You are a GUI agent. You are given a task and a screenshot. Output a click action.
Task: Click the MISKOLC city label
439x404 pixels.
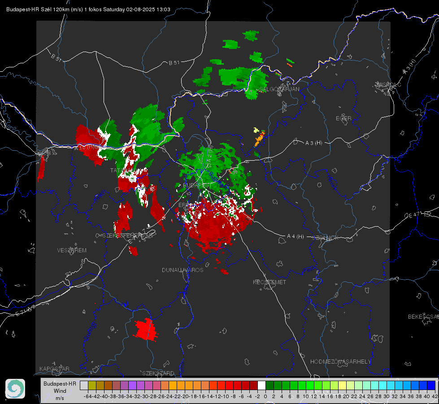point(389,84)
